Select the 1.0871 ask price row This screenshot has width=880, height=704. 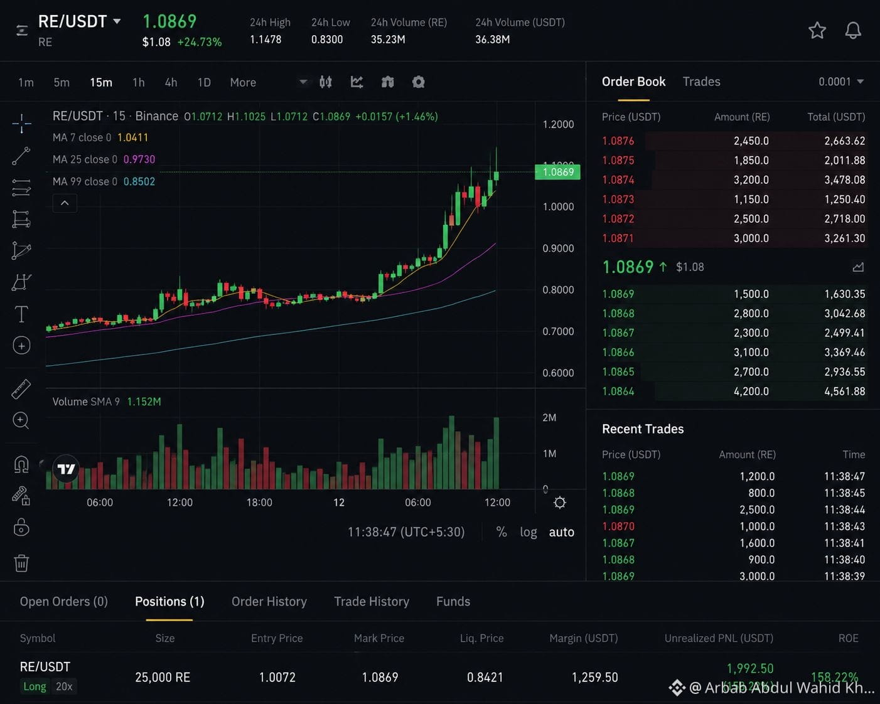(733, 238)
